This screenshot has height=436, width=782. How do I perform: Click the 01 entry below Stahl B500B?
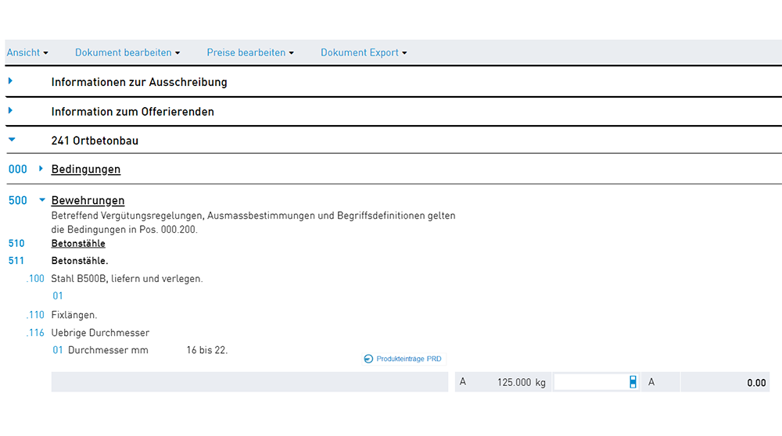click(x=58, y=296)
